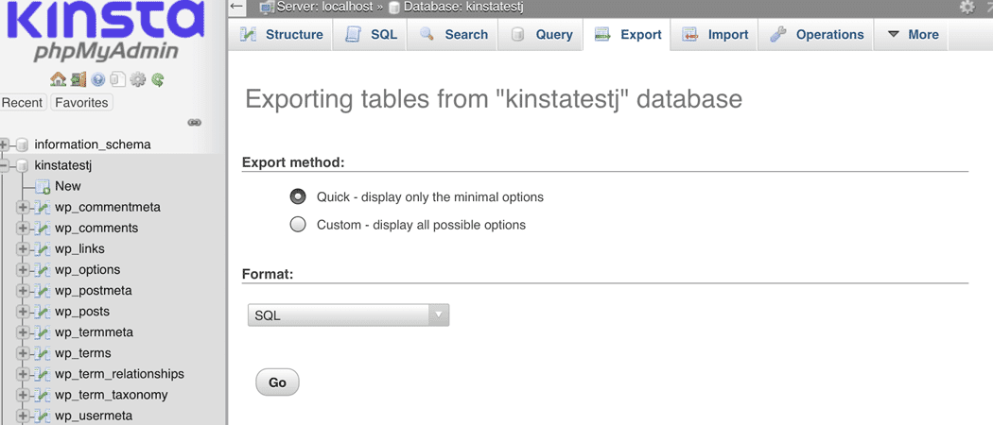Reload navigation panel with green arrow
Screen dimensions: 993x425
158,80
